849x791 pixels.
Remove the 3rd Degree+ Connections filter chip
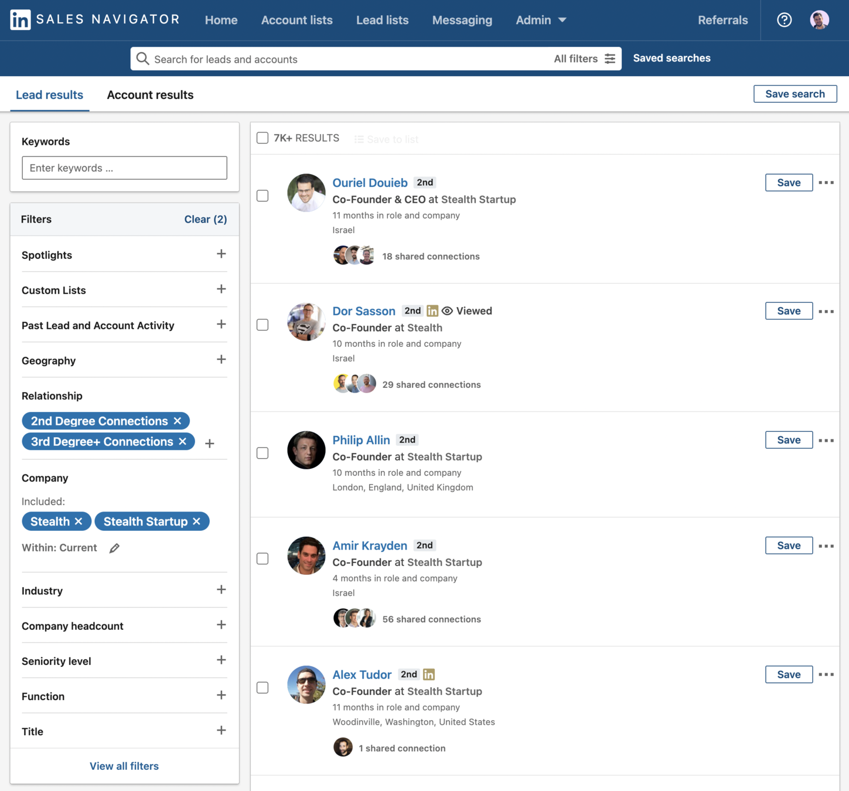[183, 441]
